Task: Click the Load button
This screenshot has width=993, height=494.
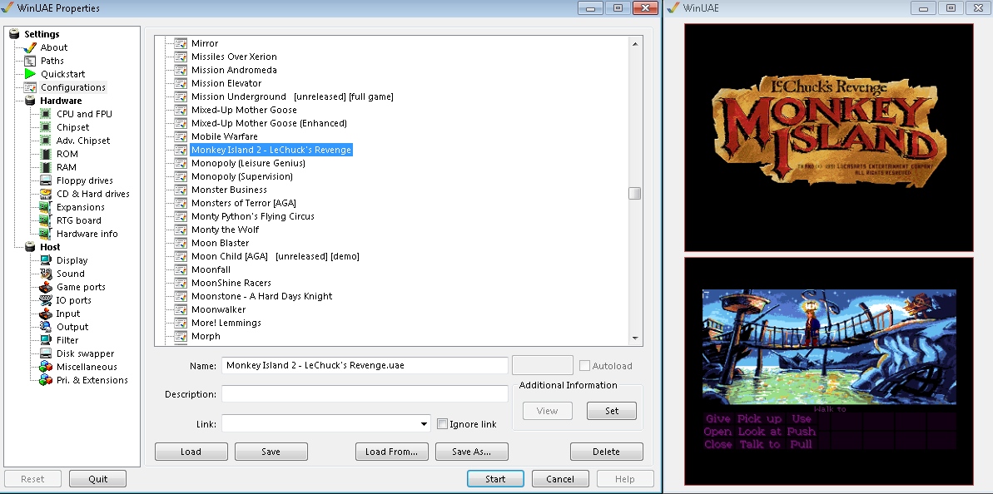Action: tap(191, 452)
